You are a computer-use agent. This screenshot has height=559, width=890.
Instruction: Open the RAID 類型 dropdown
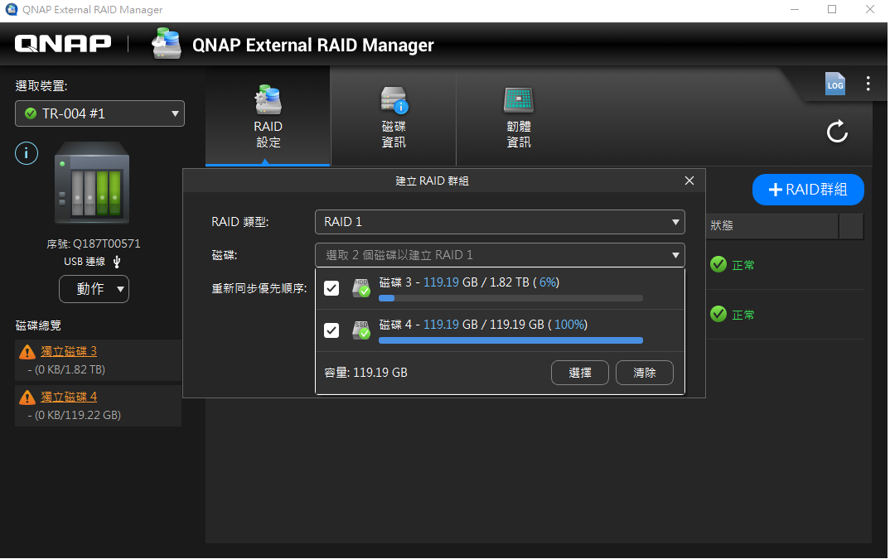(500, 222)
